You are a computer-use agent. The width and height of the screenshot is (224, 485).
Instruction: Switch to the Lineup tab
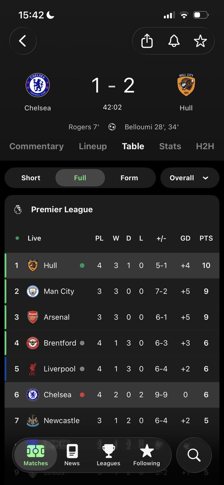point(93,146)
